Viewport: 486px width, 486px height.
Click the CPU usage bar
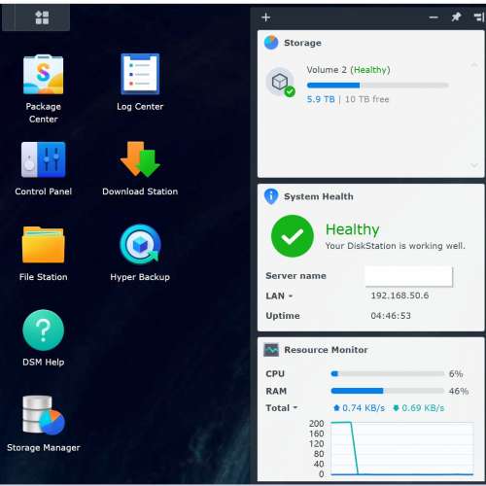pos(388,373)
